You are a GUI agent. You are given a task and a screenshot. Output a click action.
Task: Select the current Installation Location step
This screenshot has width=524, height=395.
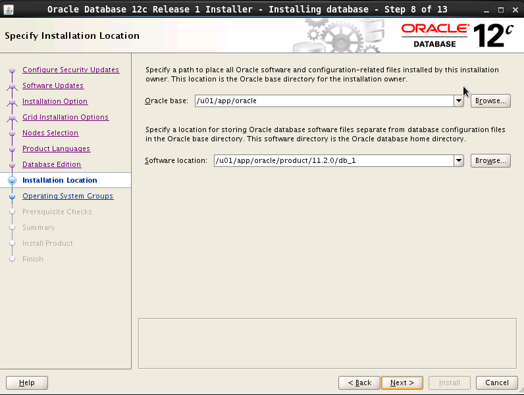59,180
